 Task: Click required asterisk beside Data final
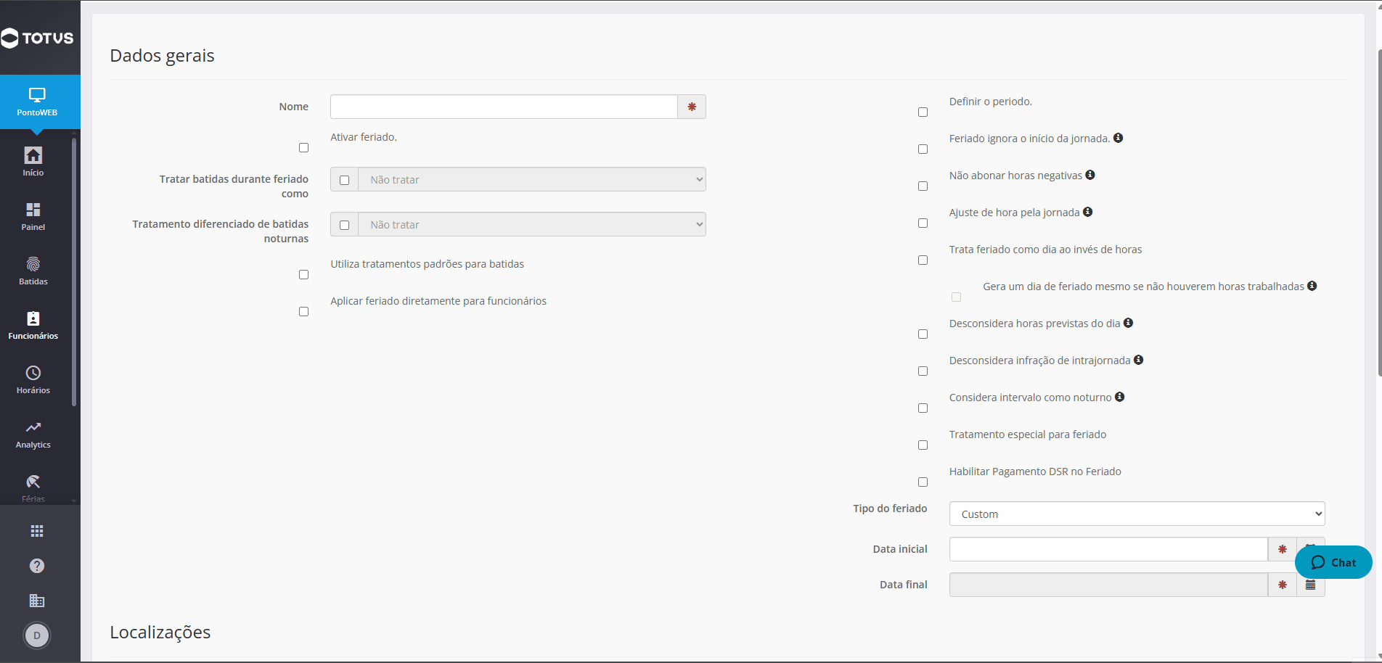[1283, 585]
